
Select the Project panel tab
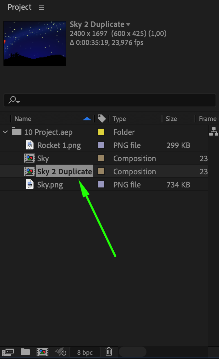coord(20,7)
